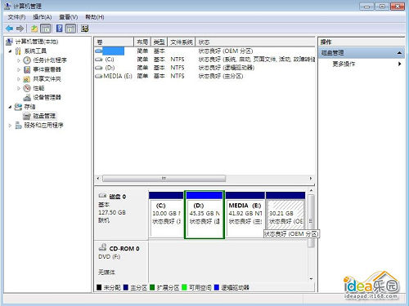Viewport: 409px width, 306px height.
Task: Open 设备管理器 in the tree
Action: coord(47,97)
